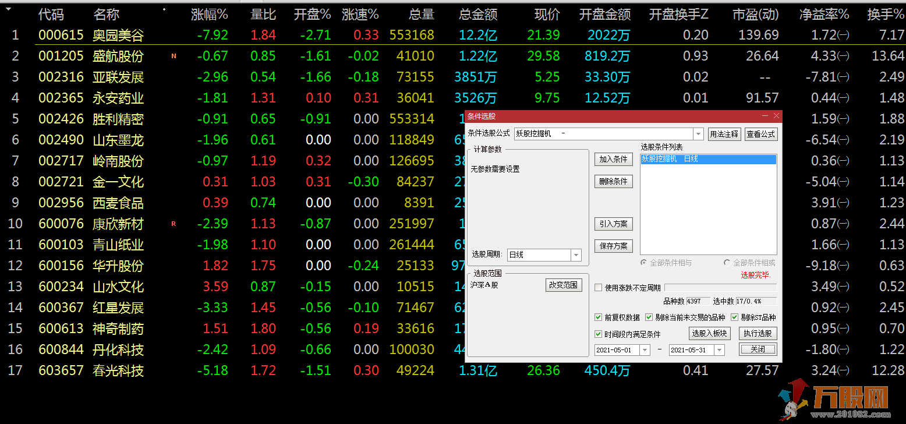Click the 用法注释 button
The height and width of the screenshot is (424, 906).
tap(724, 134)
